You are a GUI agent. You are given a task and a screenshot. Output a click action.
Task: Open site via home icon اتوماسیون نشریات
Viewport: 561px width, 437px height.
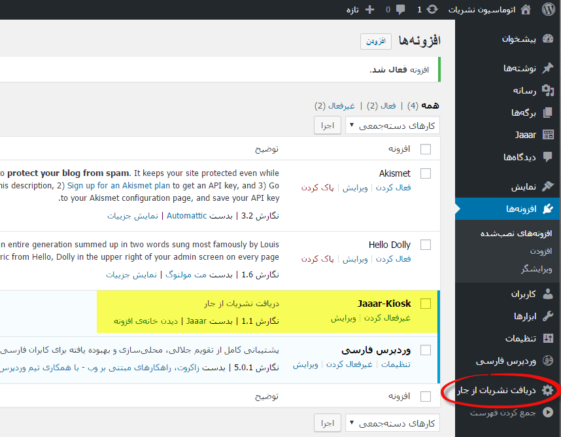pos(526,9)
